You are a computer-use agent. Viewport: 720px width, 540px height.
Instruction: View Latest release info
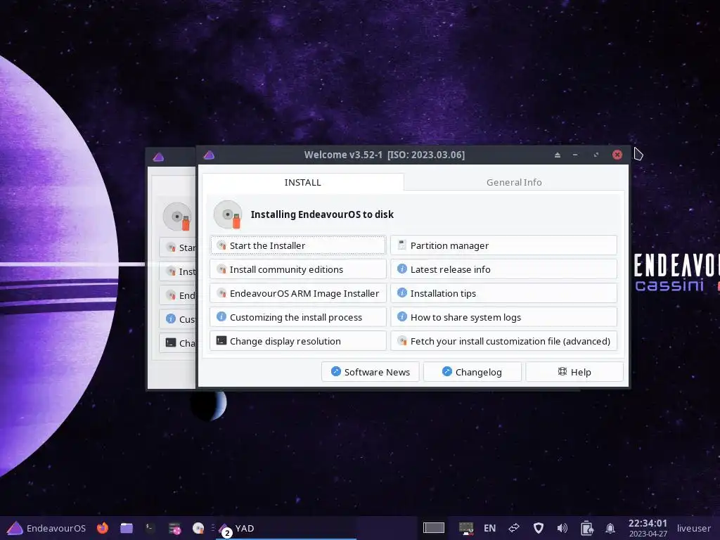click(x=503, y=269)
